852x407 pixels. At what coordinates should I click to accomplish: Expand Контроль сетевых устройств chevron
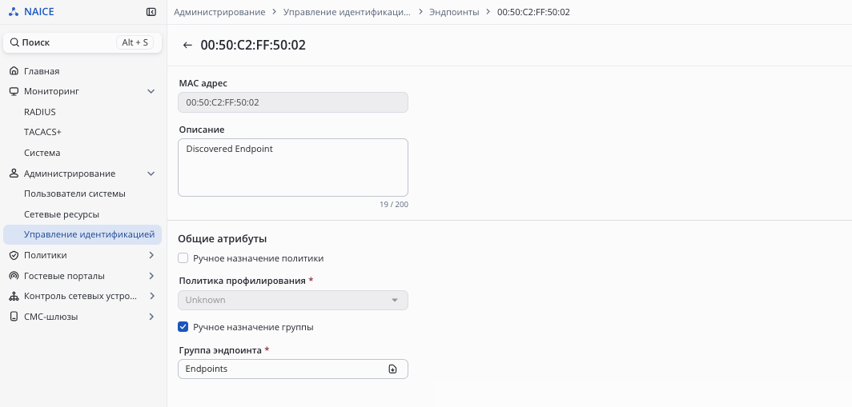click(x=151, y=296)
